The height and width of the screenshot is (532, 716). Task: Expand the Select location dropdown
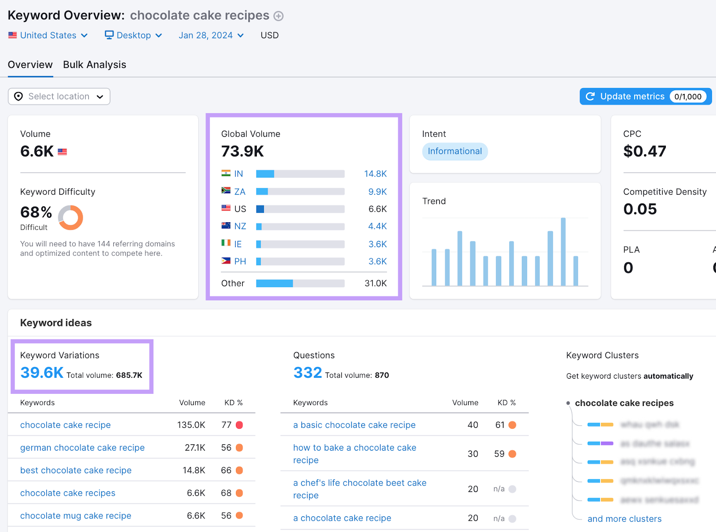tap(59, 96)
